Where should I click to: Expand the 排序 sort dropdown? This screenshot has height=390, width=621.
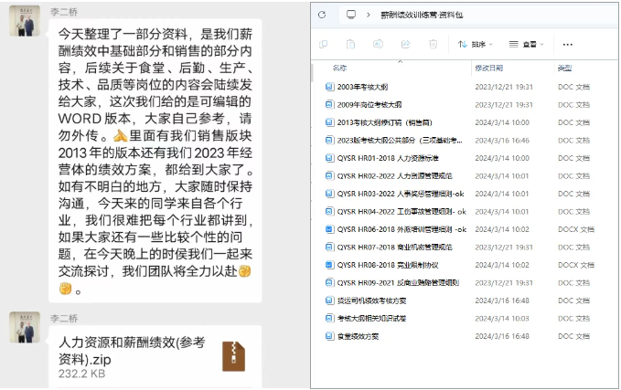[x=476, y=44]
